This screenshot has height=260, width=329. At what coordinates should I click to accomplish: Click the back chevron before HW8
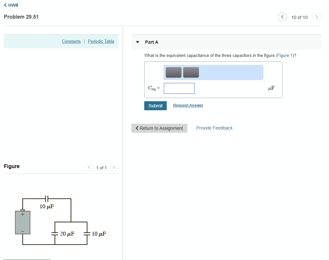(5, 5)
